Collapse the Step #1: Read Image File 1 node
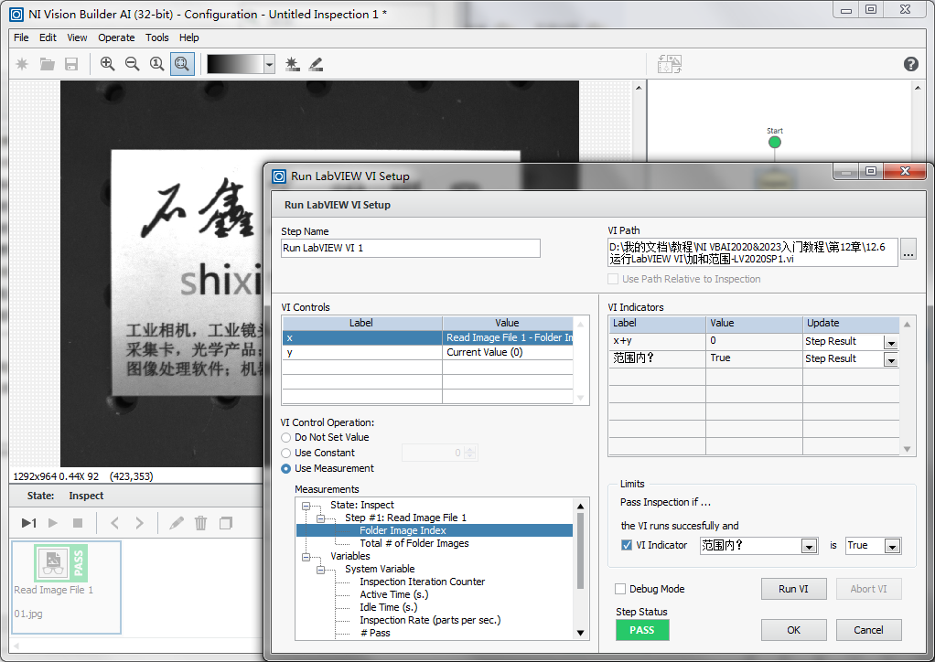The height and width of the screenshot is (662, 935). pyautogui.click(x=321, y=518)
